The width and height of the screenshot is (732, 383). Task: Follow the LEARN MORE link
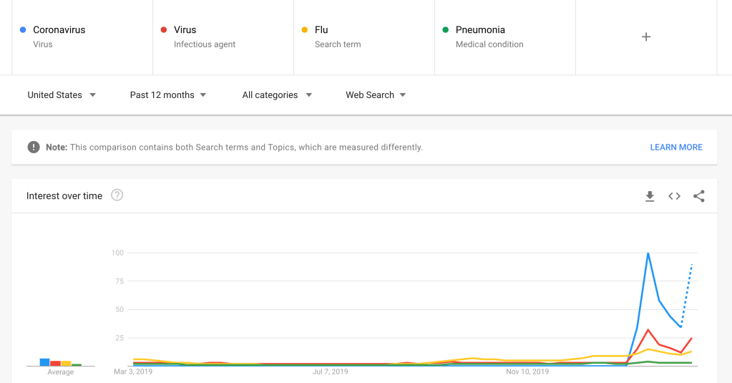pos(676,147)
